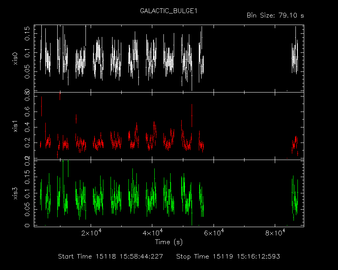
Task: Click the 0.05 tick label on xis3 axis
Action: [x=27, y=209]
